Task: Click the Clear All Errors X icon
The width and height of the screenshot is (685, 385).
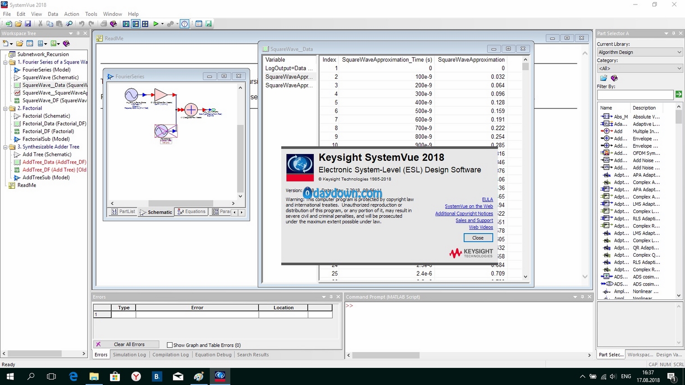Action: 98,344
